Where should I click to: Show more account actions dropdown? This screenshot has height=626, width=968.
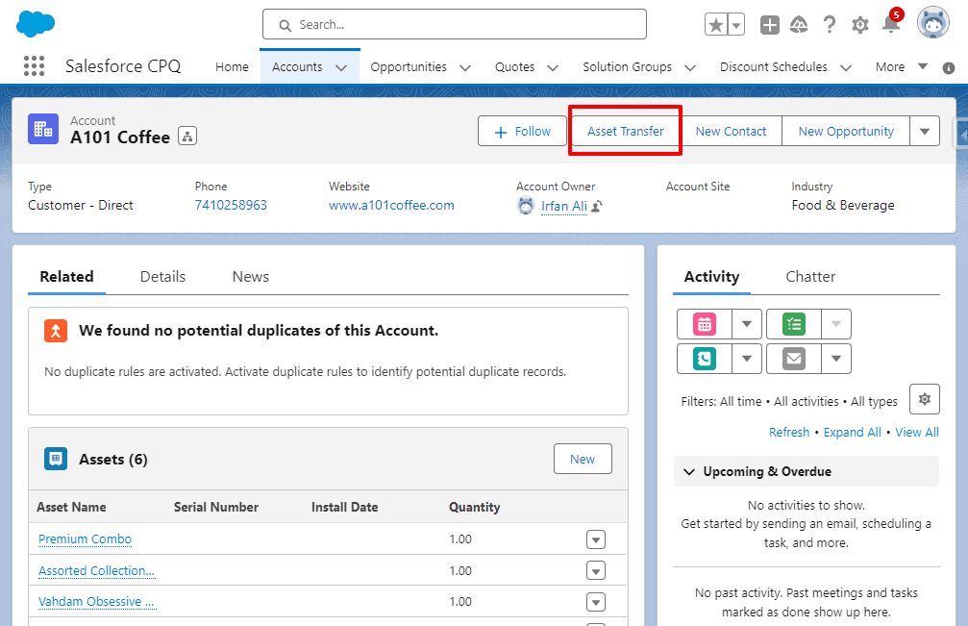click(x=925, y=132)
